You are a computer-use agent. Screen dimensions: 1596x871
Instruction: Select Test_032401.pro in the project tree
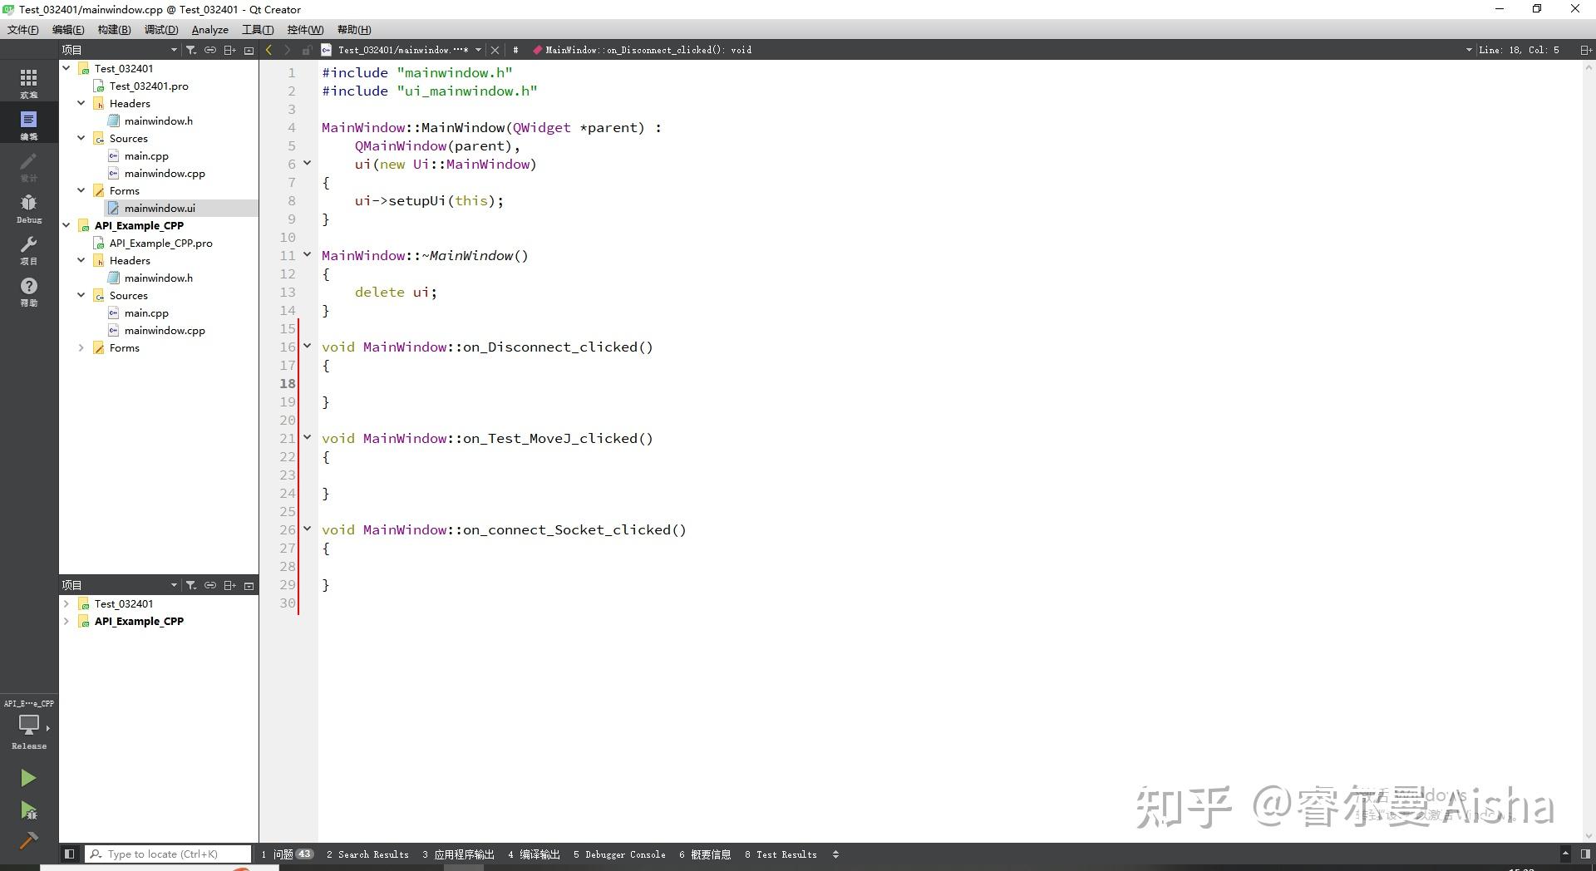coord(149,86)
